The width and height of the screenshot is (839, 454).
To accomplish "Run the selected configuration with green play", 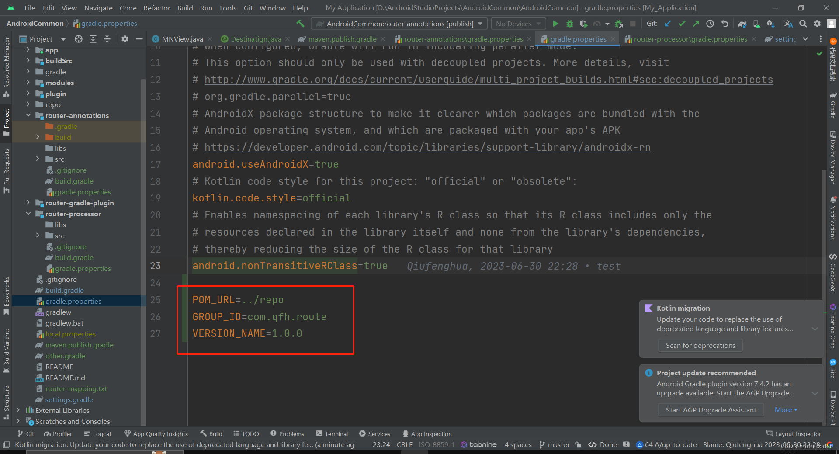I will pos(555,24).
